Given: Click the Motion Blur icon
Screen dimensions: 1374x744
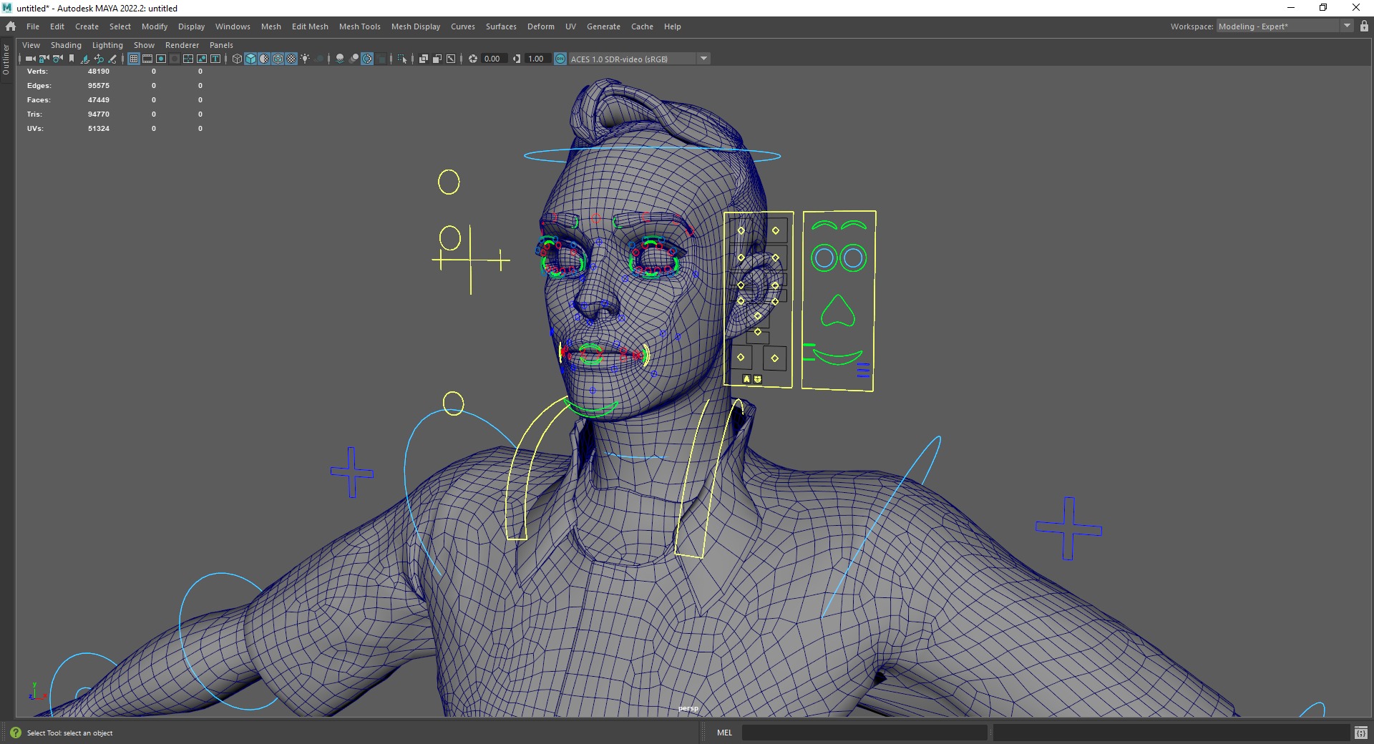Looking at the screenshot, I should click(x=354, y=59).
